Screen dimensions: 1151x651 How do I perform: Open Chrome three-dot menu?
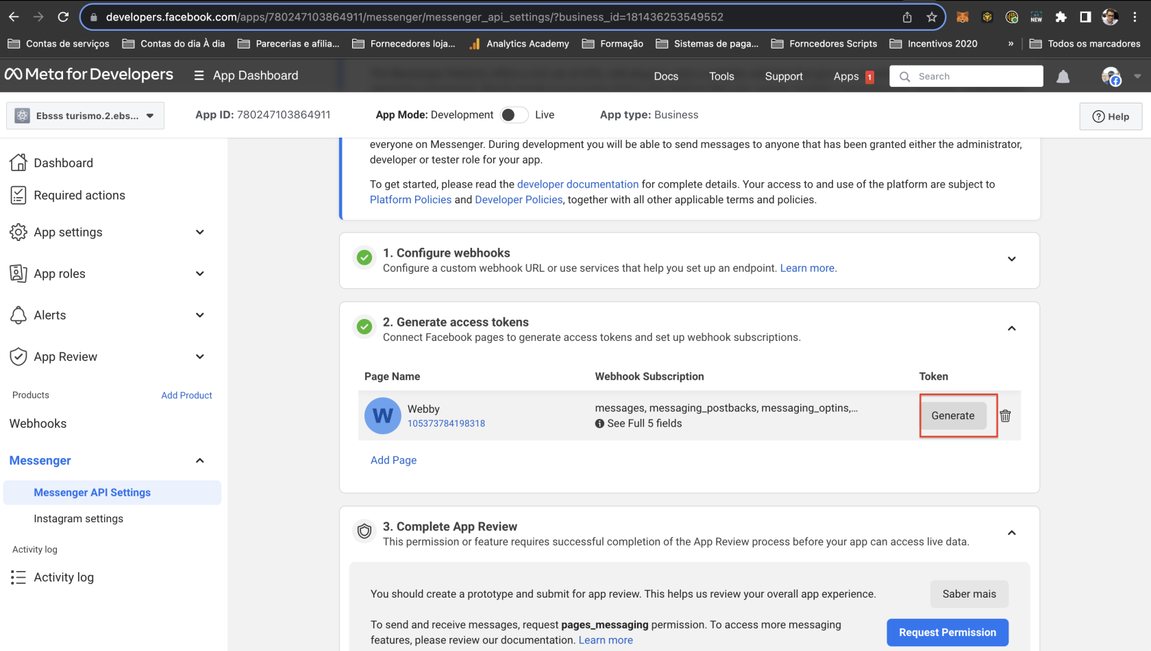(1135, 17)
